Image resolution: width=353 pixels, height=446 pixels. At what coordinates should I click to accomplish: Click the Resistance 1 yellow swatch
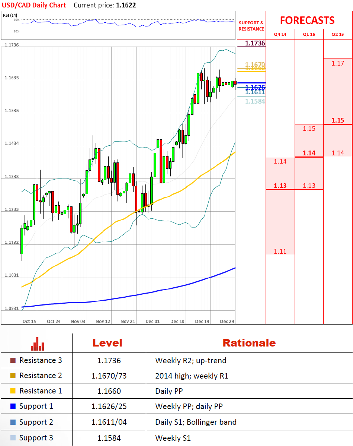pyautogui.click(x=13, y=391)
